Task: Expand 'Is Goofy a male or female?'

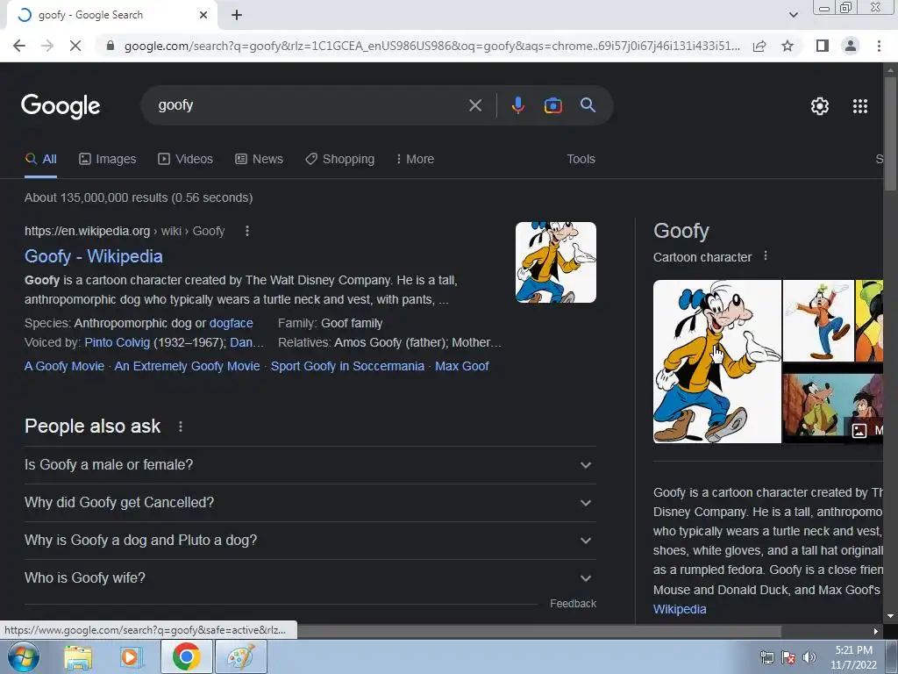Action: 310,465
